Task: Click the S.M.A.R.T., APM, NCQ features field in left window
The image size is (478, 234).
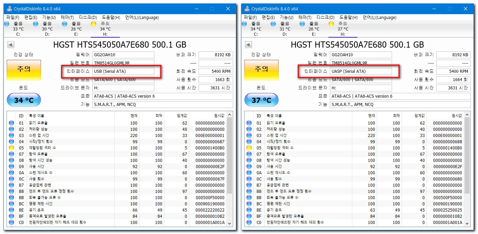Action: click(163, 105)
